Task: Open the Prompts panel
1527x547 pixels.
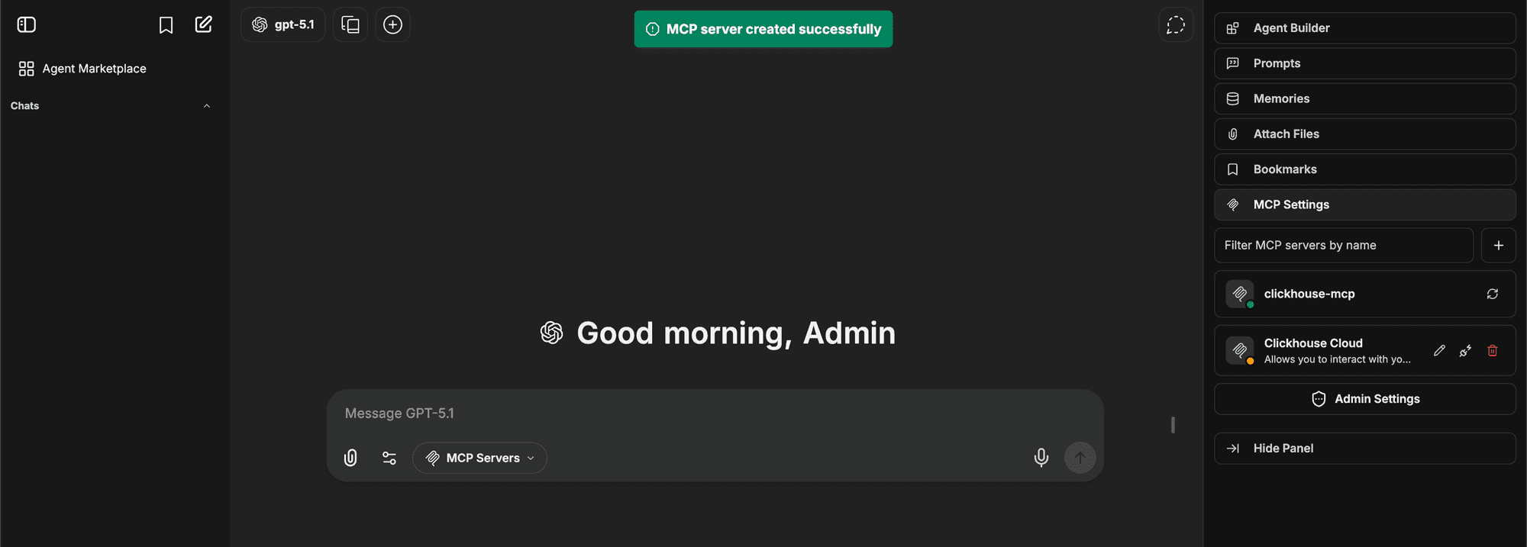Action: 1365,63
